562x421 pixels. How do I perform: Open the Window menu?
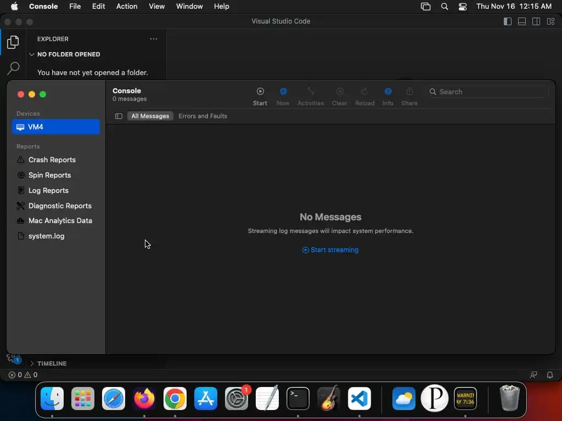coord(189,7)
